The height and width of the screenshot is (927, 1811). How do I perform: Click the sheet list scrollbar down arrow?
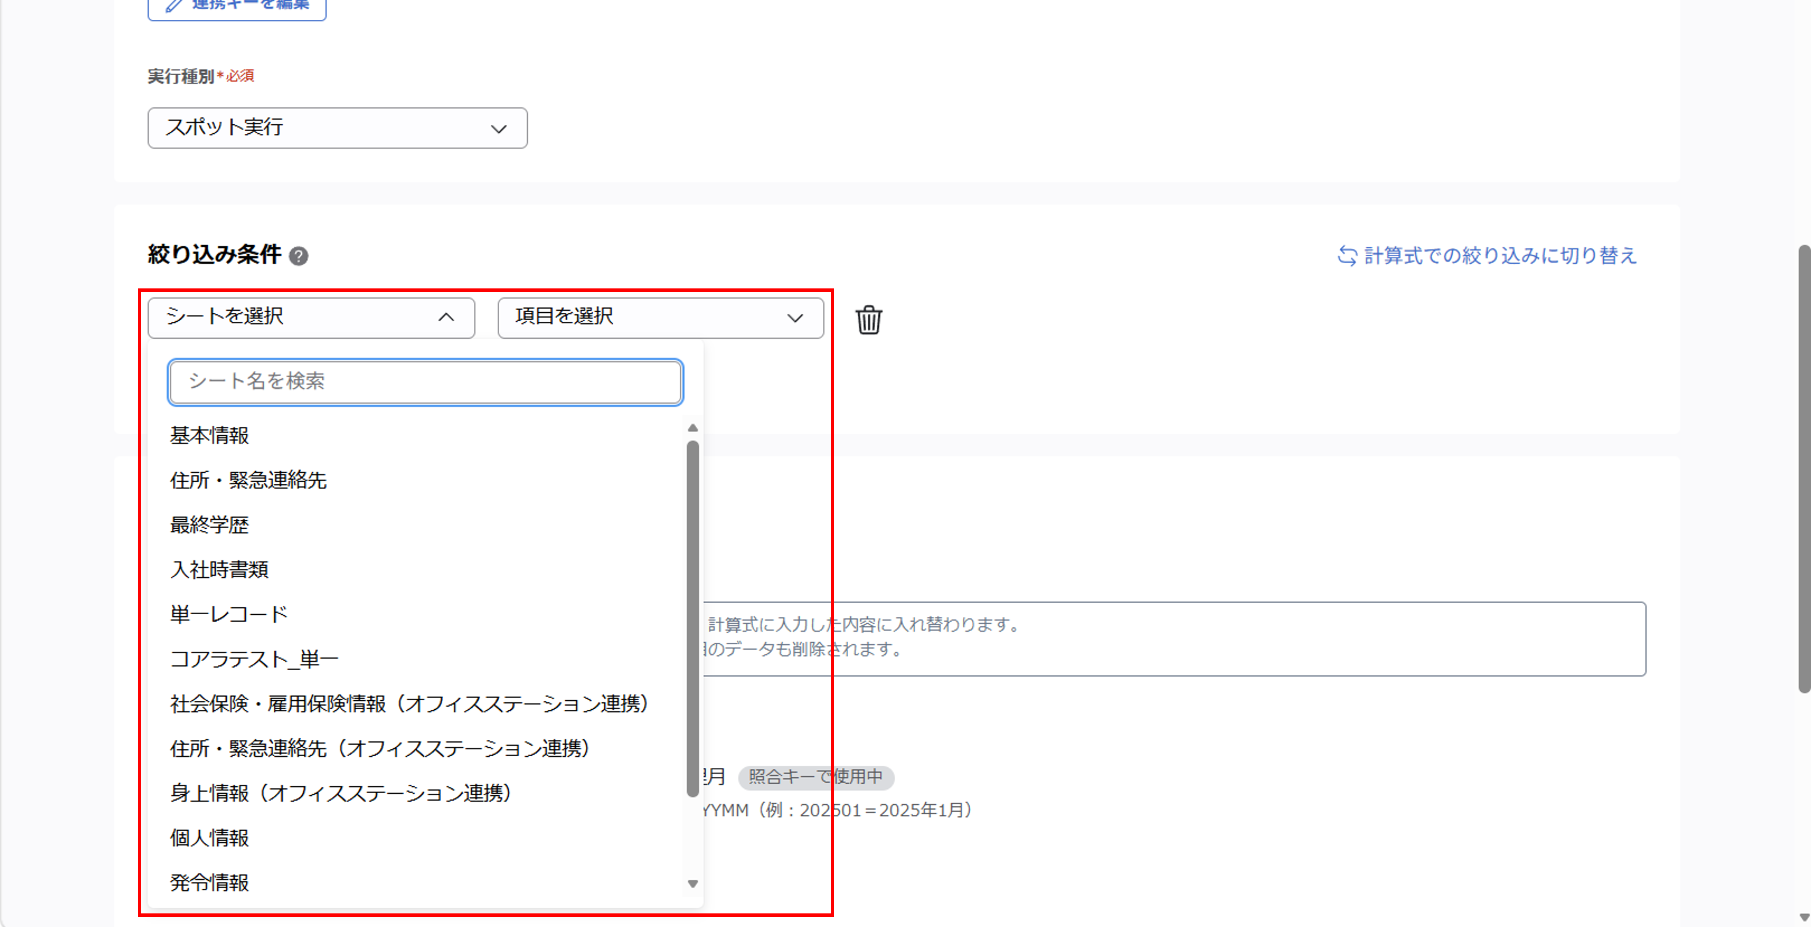coord(692,884)
